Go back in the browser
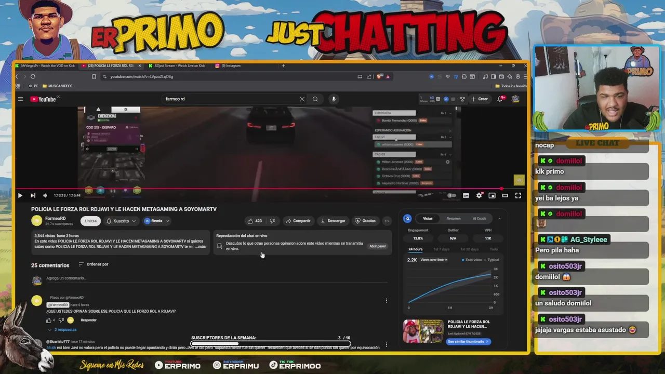The height and width of the screenshot is (374, 665). pyautogui.click(x=17, y=76)
